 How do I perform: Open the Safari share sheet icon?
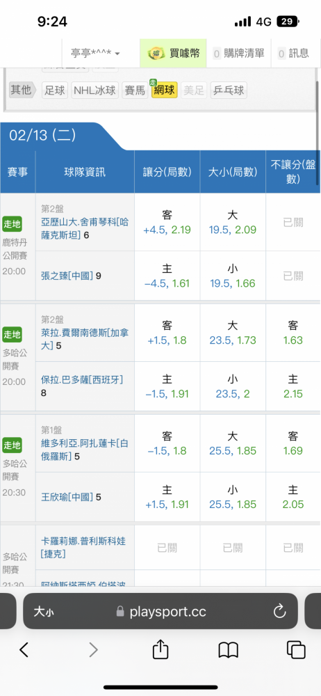pos(160,649)
